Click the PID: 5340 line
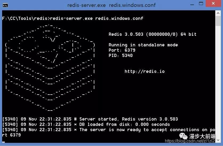The width and height of the screenshot is (223, 146). point(121,55)
